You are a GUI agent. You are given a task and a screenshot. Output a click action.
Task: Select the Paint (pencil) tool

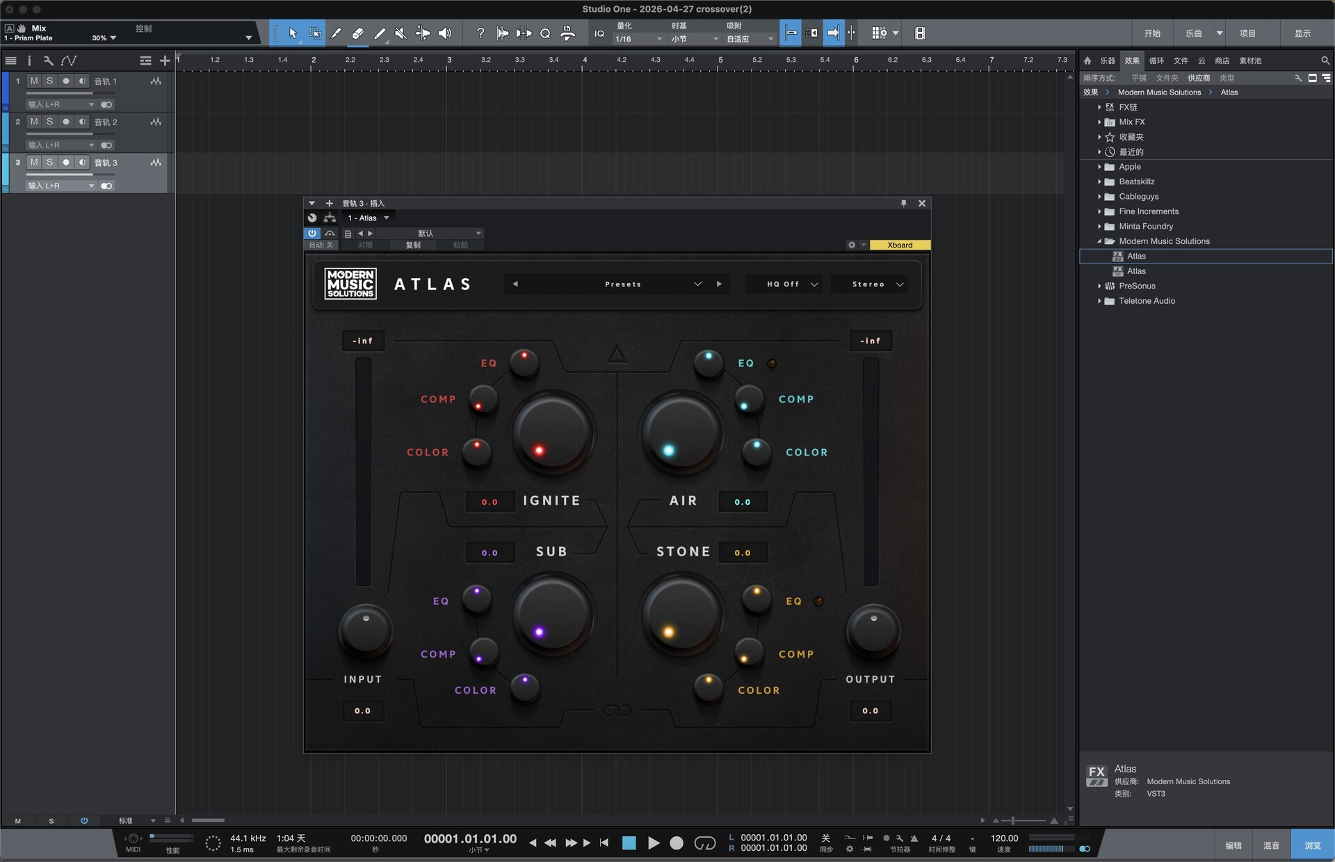[380, 33]
